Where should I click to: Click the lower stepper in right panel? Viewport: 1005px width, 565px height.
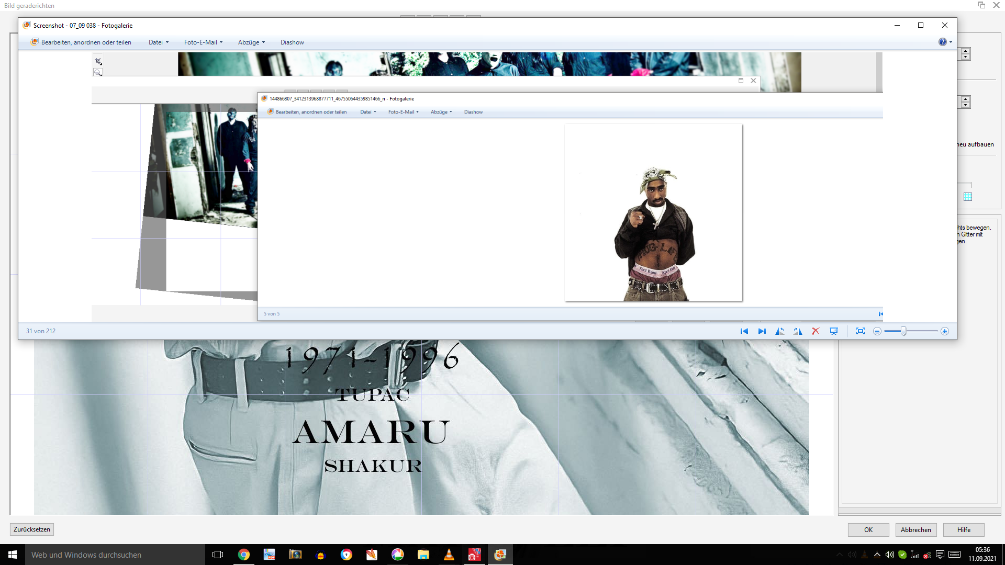pos(966,102)
